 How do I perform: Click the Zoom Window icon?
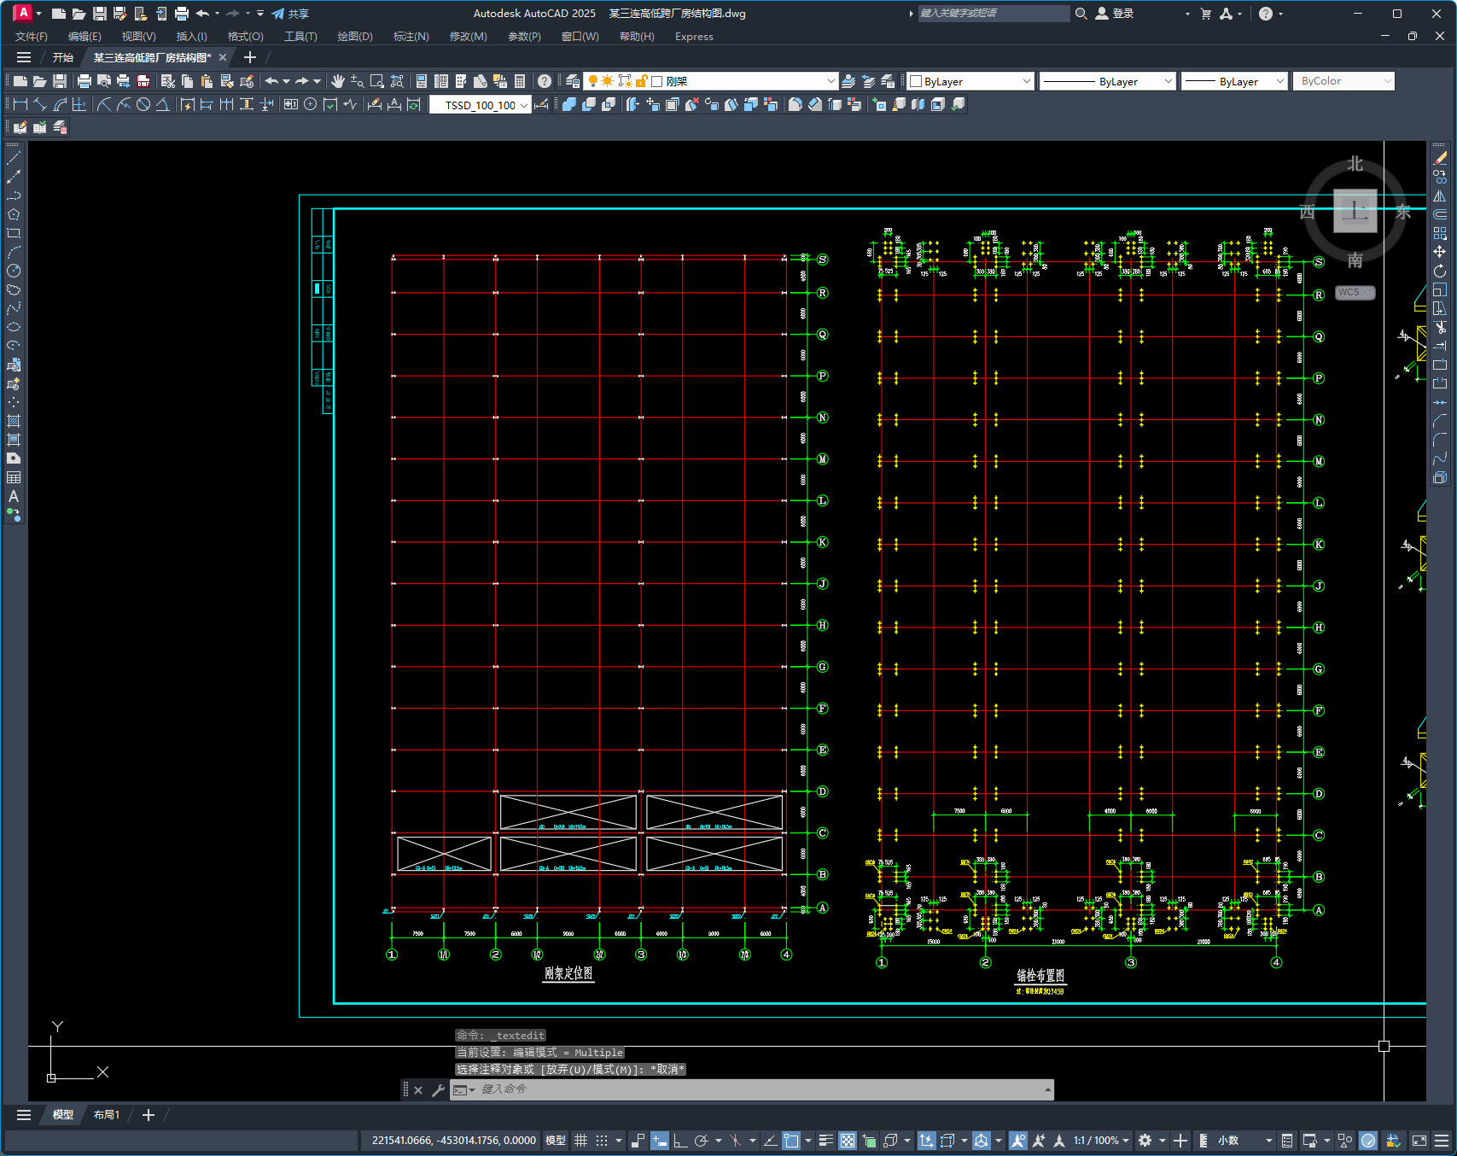[377, 81]
